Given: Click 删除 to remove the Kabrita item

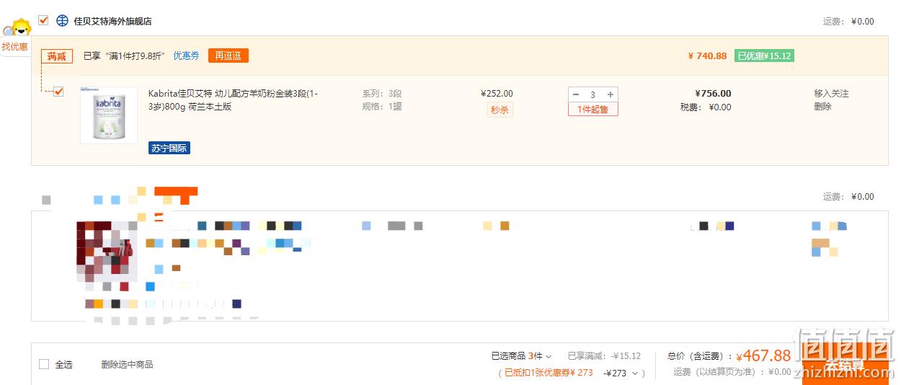Looking at the screenshot, I should [822, 107].
